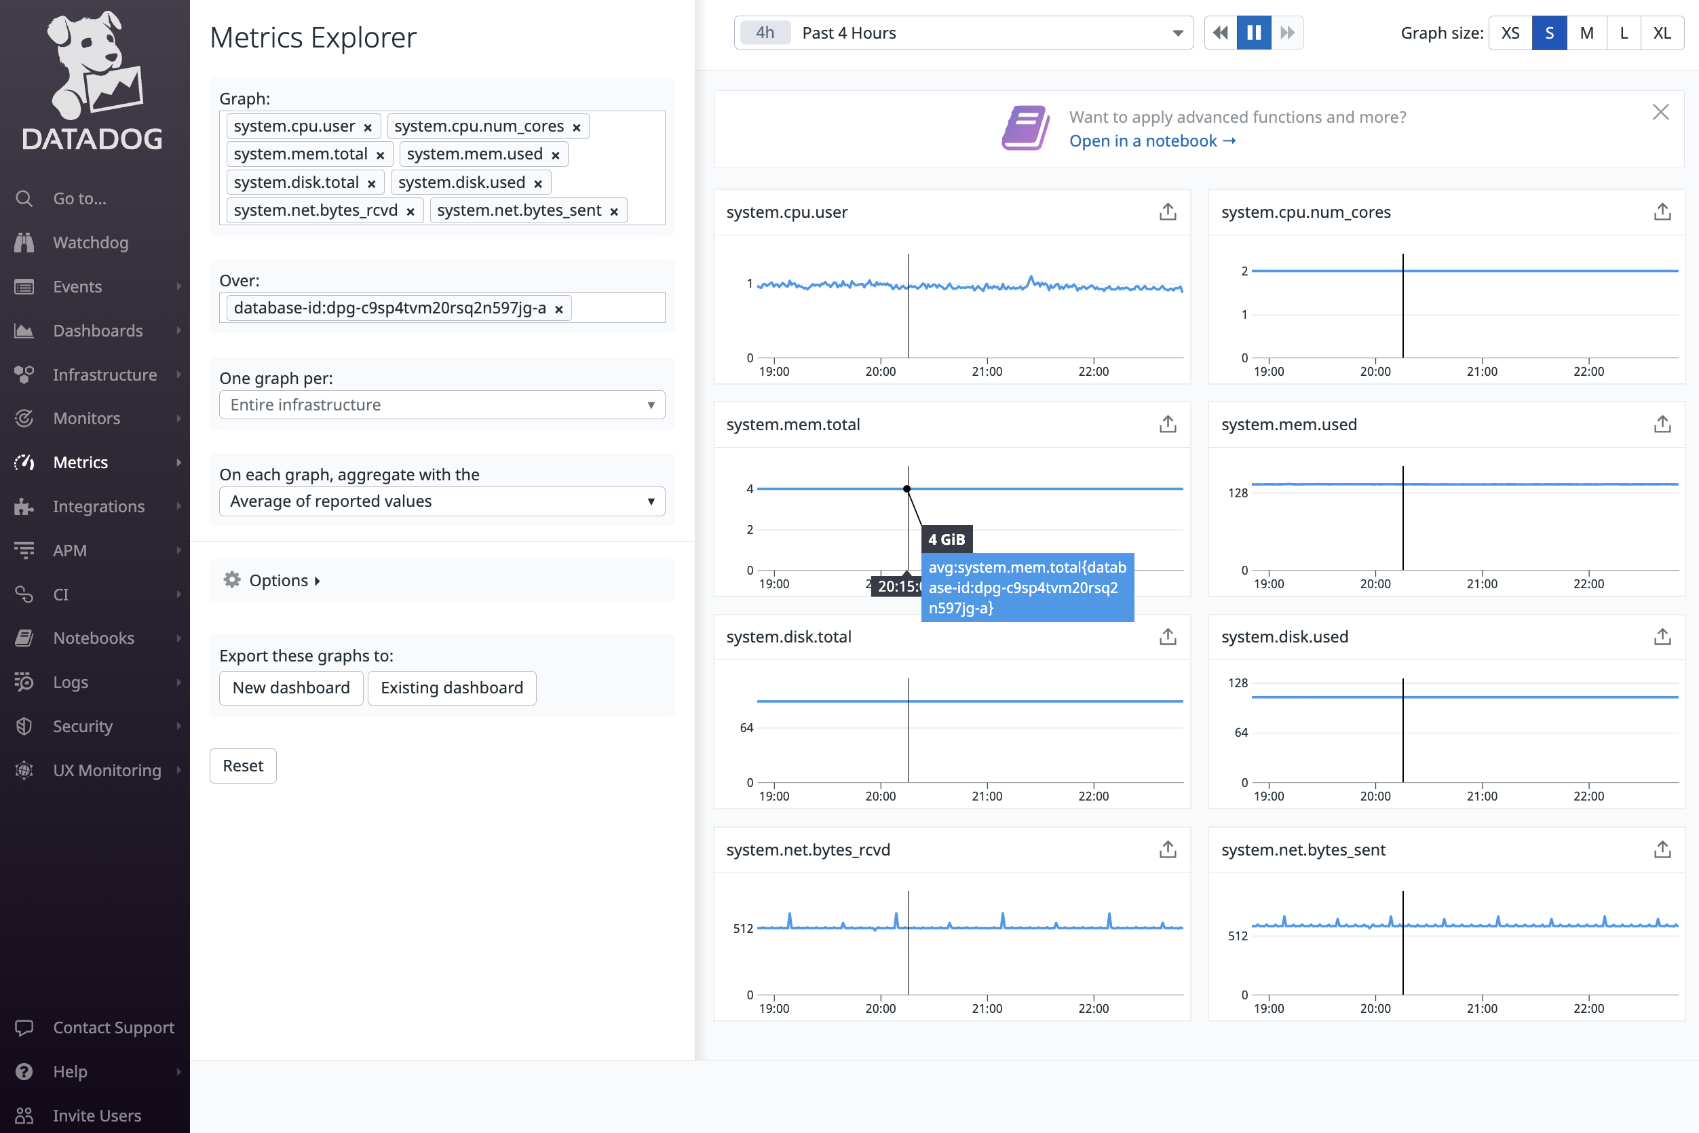Select Metrics in the left navigation

coord(80,462)
